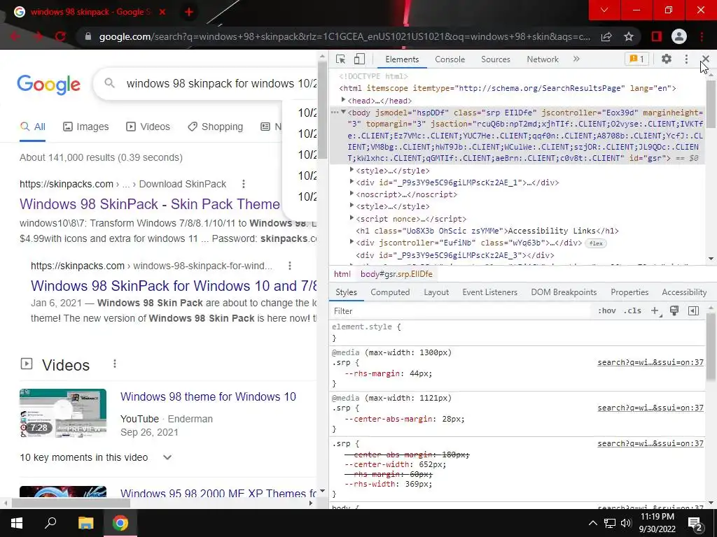Add a new style rule plus icon

click(x=655, y=311)
